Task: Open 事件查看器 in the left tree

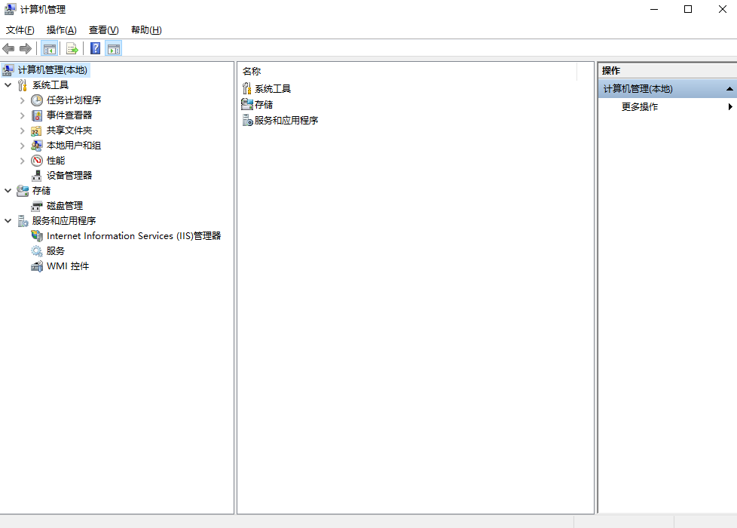Action: pos(71,115)
